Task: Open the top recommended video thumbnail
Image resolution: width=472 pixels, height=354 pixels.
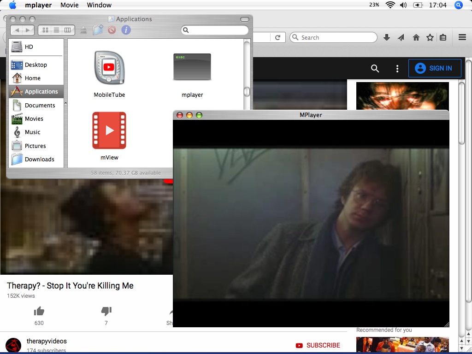Action: pyautogui.click(x=402, y=96)
